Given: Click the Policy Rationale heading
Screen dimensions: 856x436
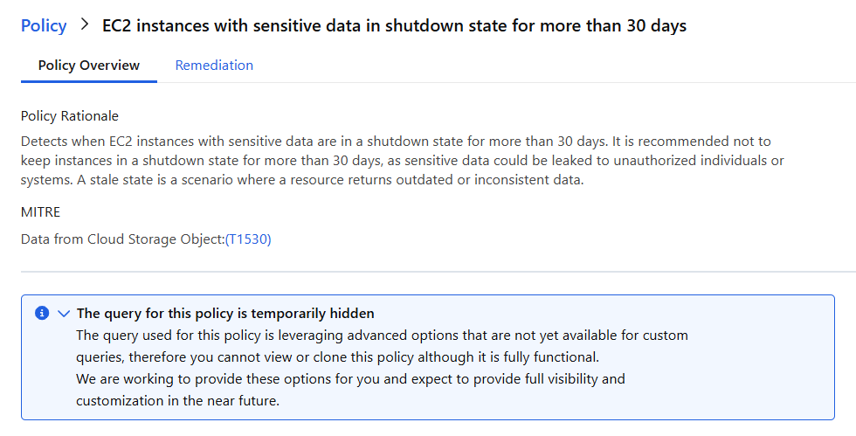Looking at the screenshot, I should coord(70,116).
